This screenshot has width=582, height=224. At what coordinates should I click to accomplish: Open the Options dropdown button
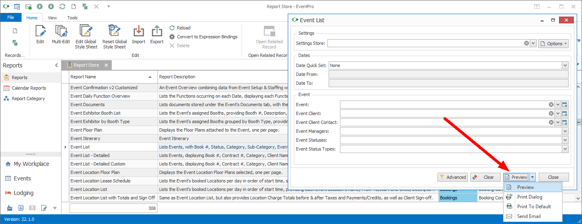[553, 44]
